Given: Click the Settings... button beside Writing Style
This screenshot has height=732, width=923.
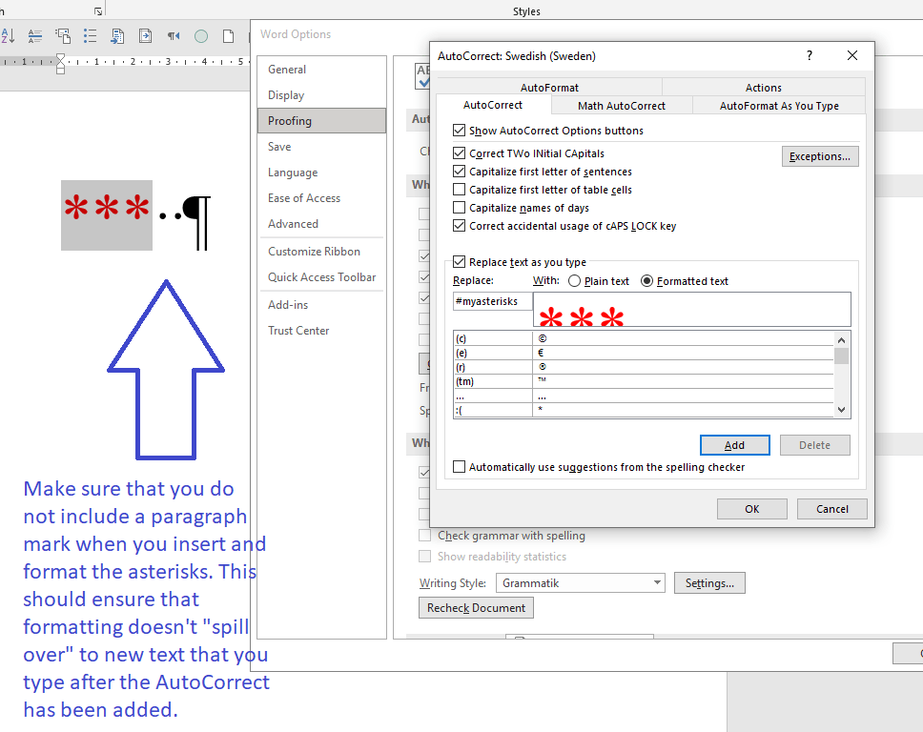Looking at the screenshot, I should click(709, 583).
